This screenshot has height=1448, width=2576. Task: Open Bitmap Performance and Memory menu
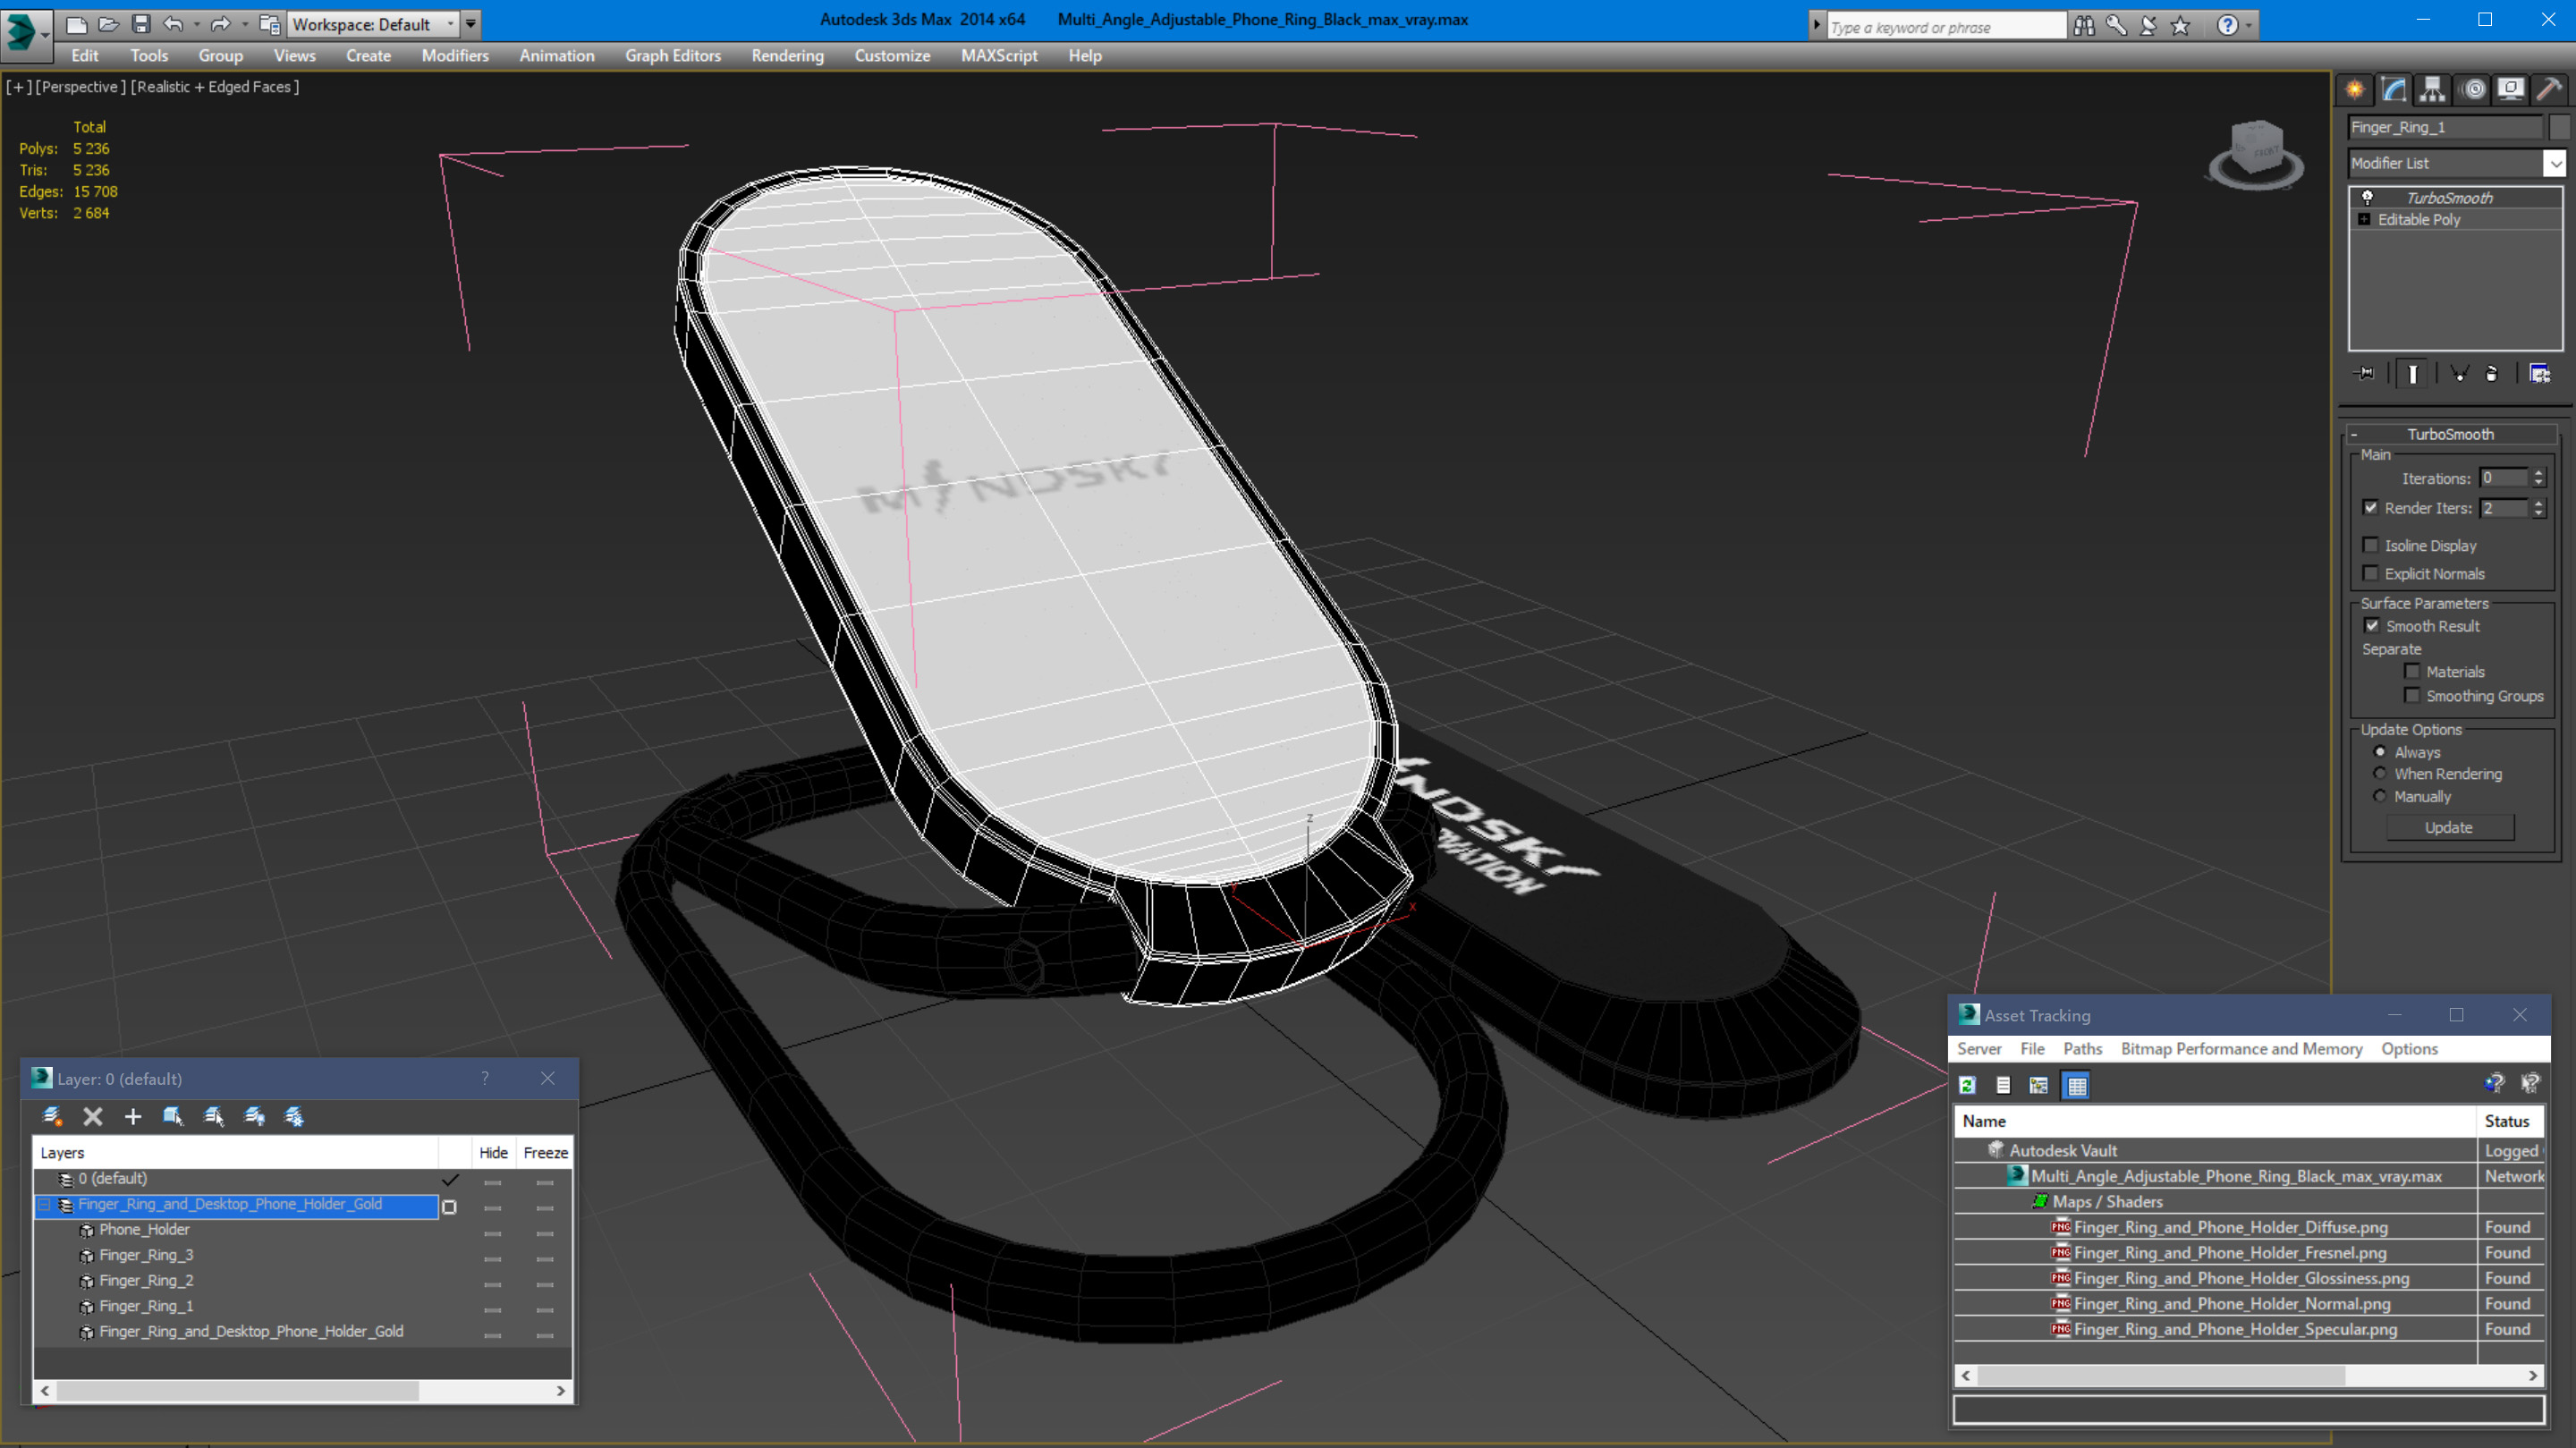click(2242, 1048)
